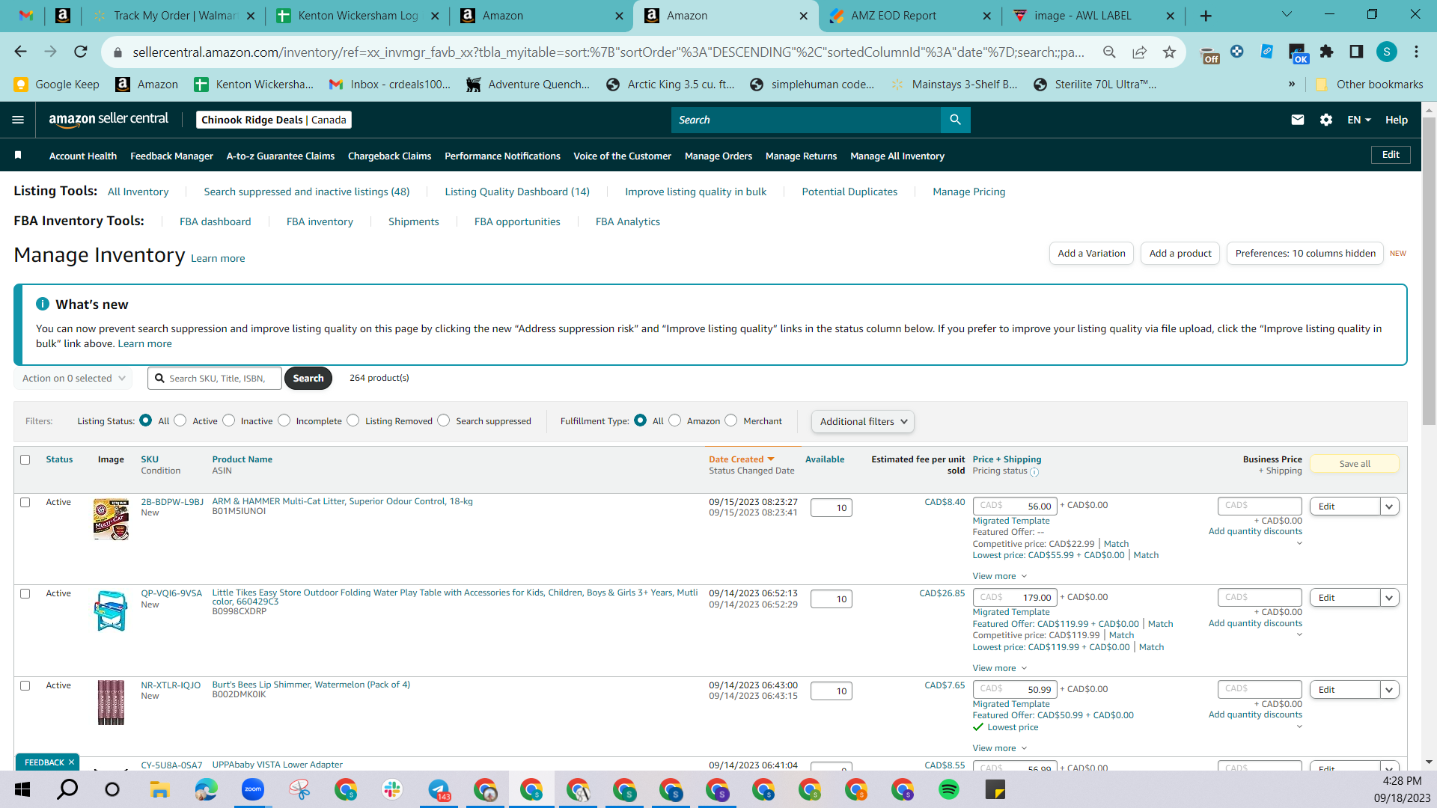Check the Little Tikes water table row checkbox
The width and height of the screenshot is (1437, 808).
[x=25, y=593]
